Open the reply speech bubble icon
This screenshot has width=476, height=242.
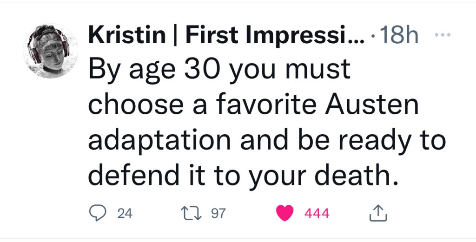click(97, 213)
